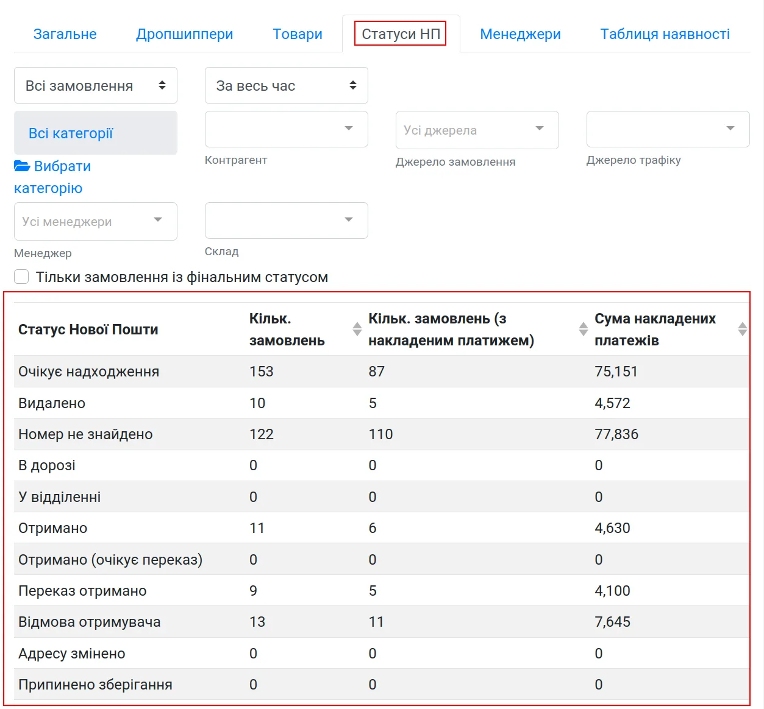The width and height of the screenshot is (764, 709).
Task: Switch to the Дропшиппери tab
Action: click(185, 34)
